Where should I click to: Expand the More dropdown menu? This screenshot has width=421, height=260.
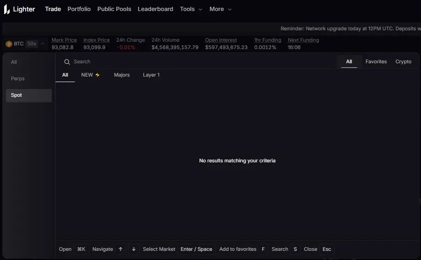click(x=220, y=9)
